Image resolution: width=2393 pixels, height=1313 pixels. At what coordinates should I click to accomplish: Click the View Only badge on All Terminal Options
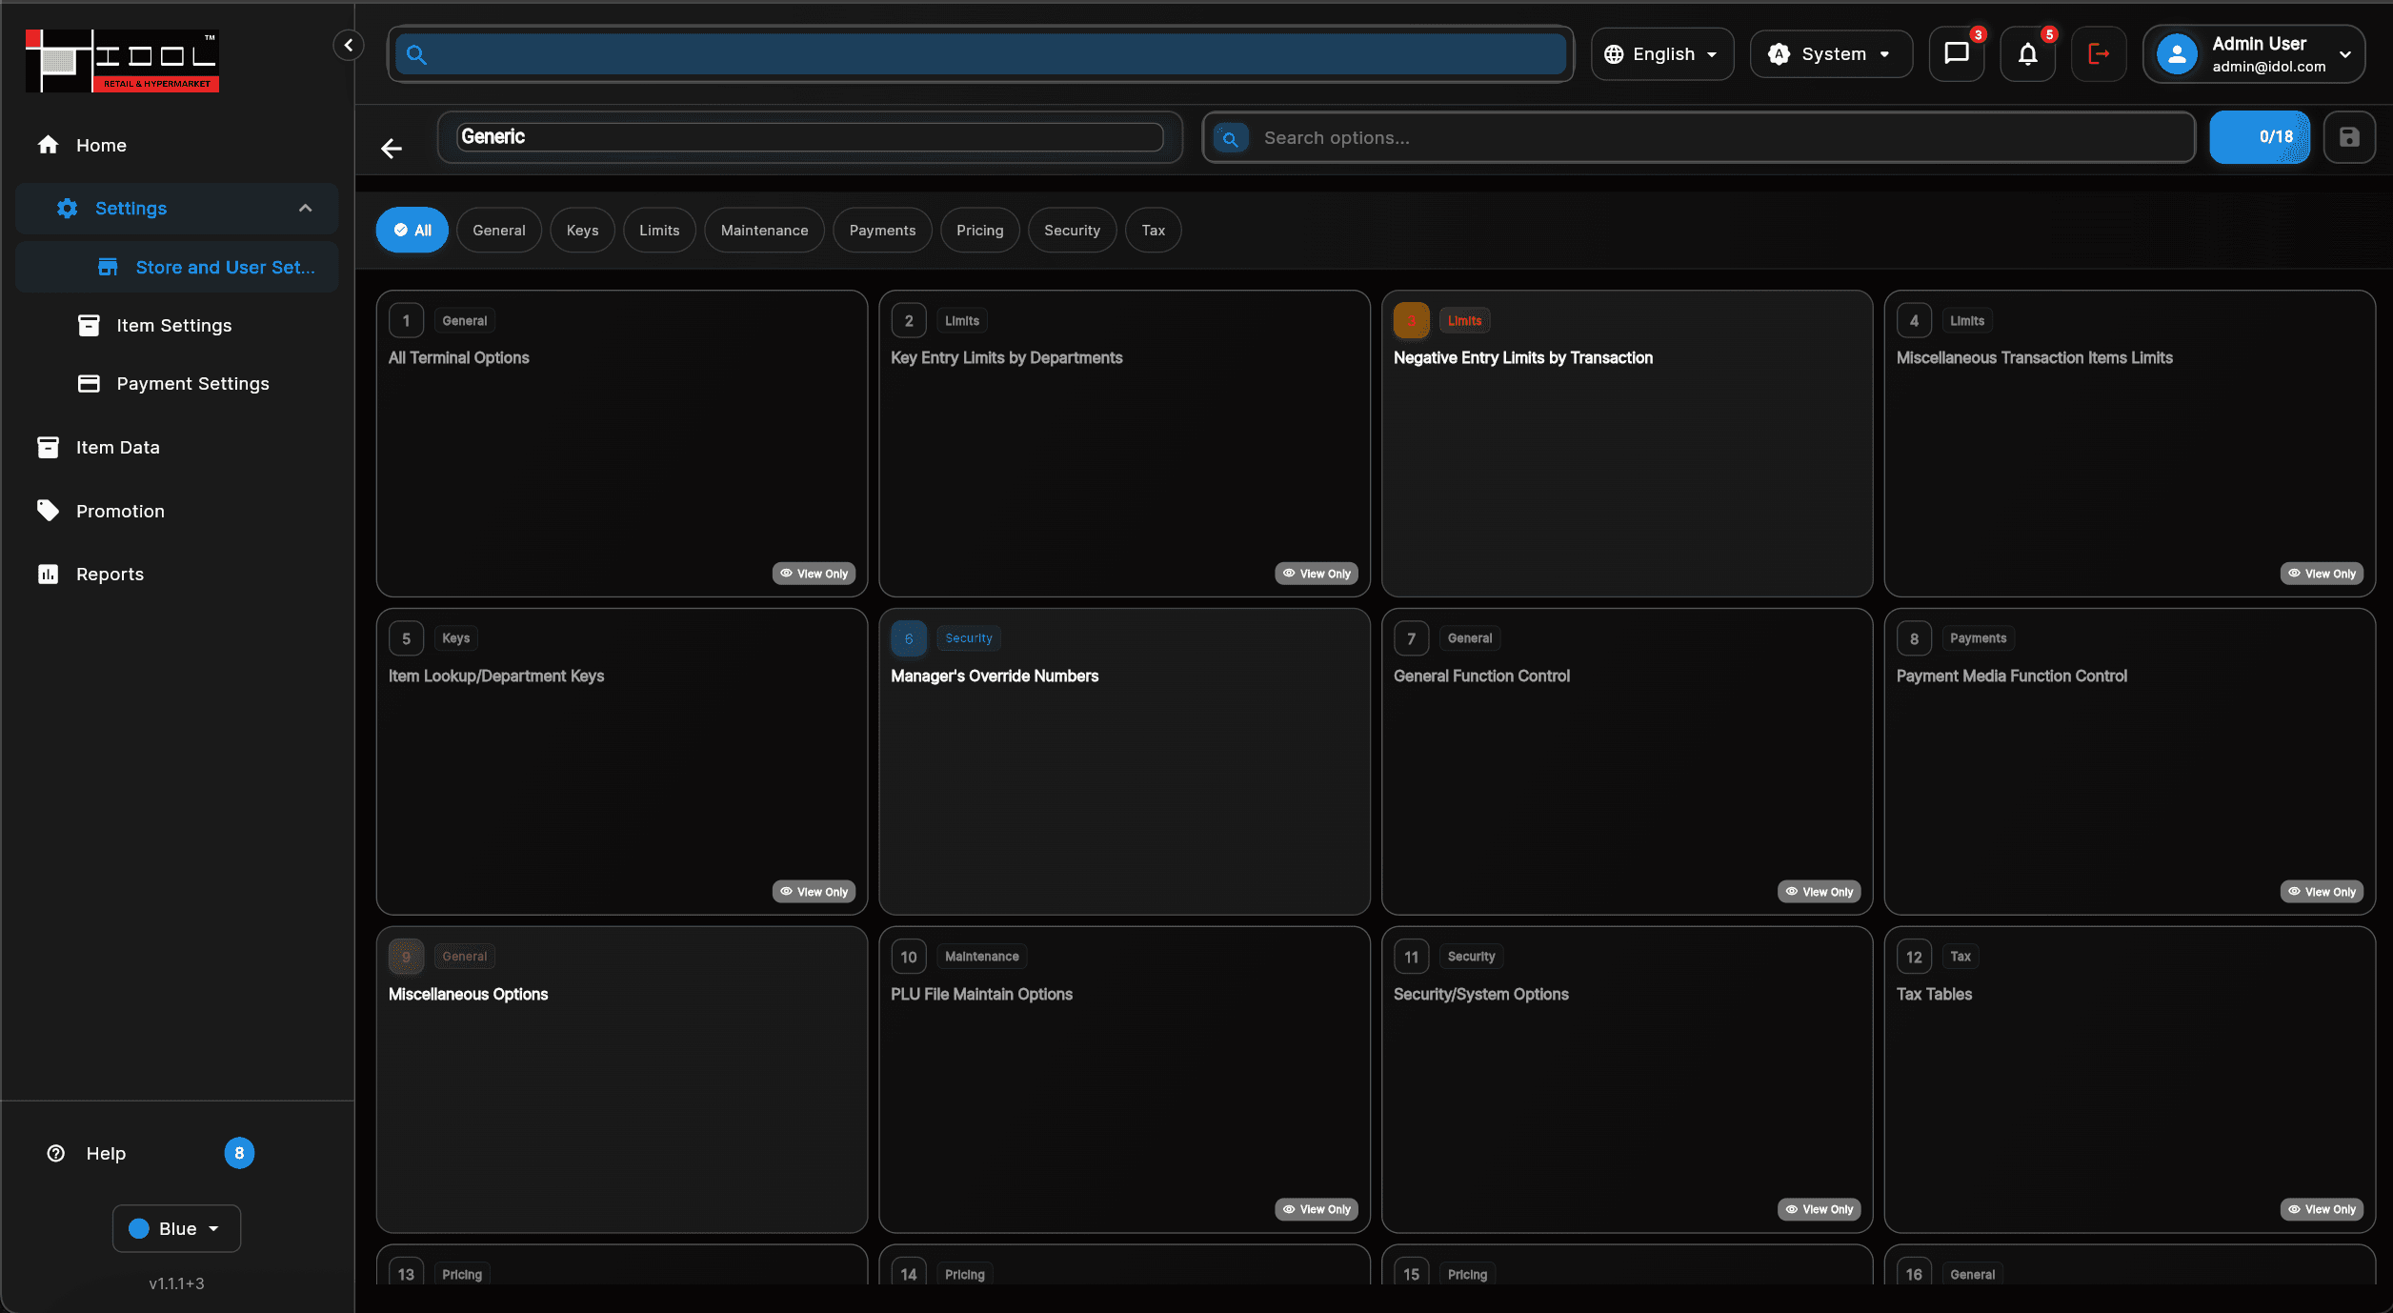point(814,574)
